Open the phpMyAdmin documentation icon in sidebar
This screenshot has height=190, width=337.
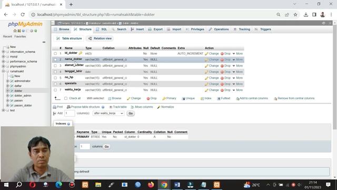click(x=23, y=31)
